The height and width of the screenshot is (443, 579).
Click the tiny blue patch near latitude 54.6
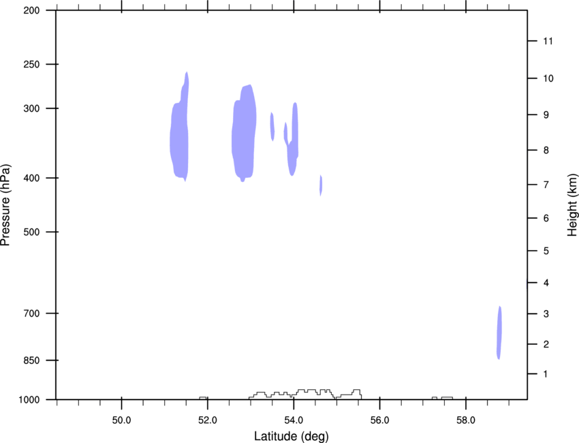click(x=321, y=185)
